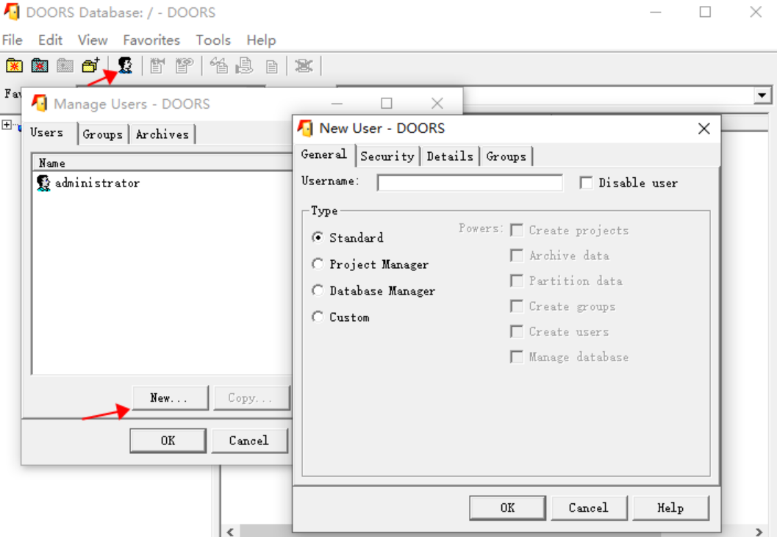Select the administrator entry in users list
This screenshot has height=537, width=777.
88,183
